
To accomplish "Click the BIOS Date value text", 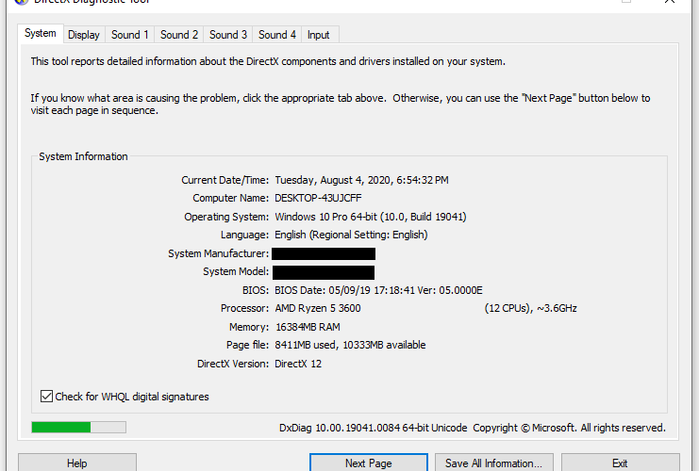I will tap(378, 291).
